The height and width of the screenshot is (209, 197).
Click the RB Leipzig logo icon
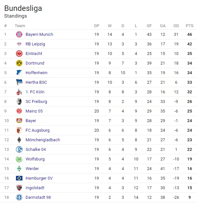click(19, 44)
